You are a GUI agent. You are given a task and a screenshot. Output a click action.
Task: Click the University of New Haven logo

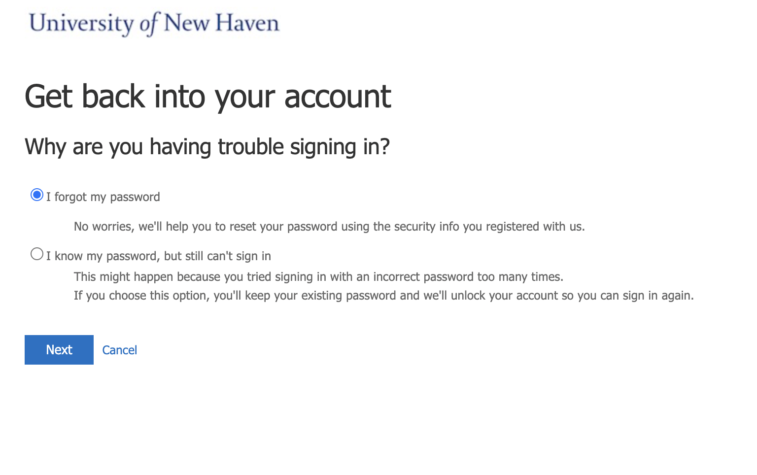pos(154,23)
